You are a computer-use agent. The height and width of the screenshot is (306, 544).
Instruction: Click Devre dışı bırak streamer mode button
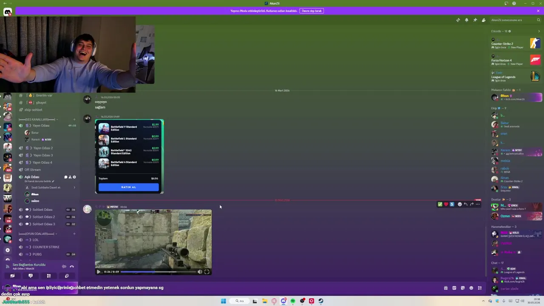point(312,11)
